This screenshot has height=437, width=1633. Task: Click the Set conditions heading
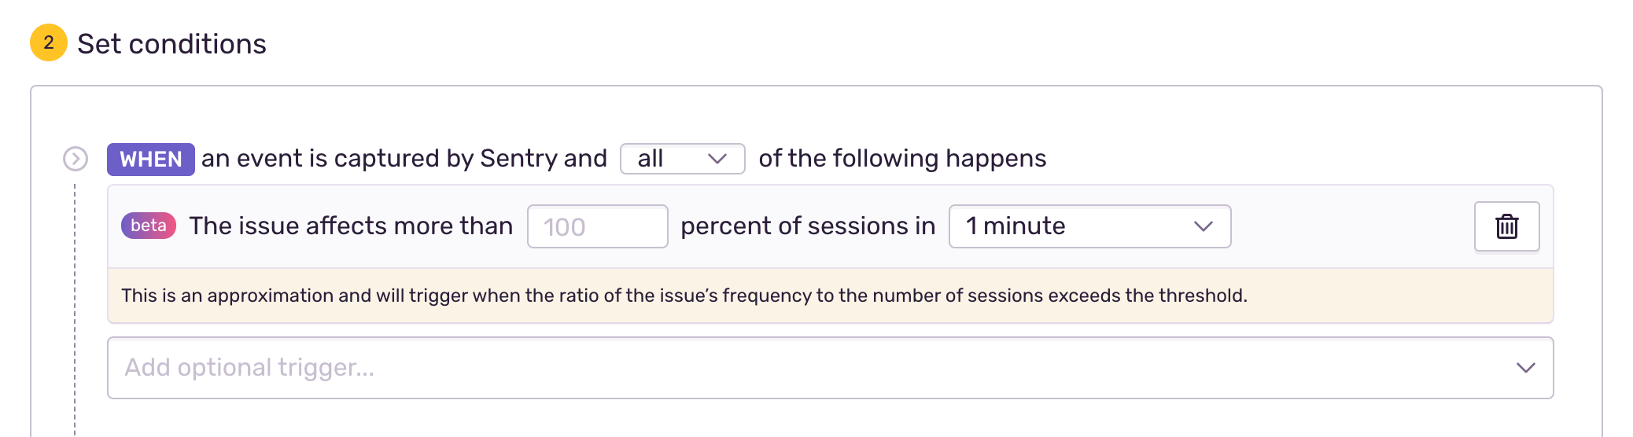pyautogui.click(x=171, y=44)
